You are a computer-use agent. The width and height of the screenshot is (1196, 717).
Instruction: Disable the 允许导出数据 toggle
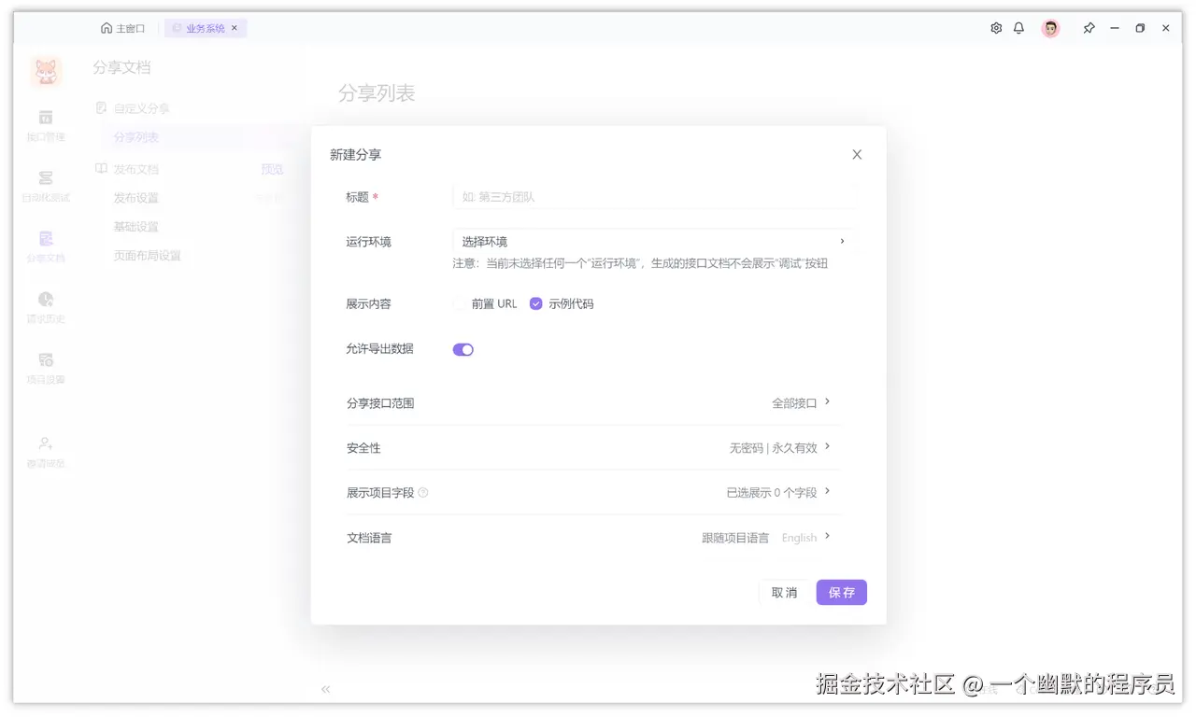point(463,348)
